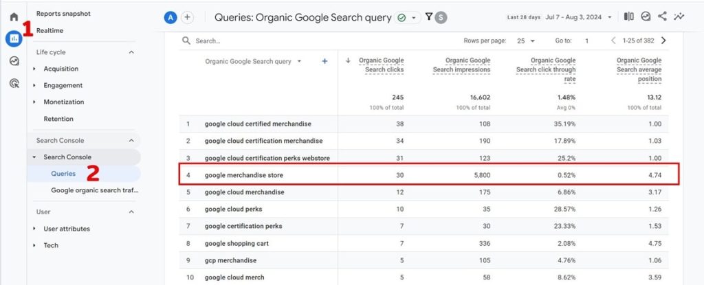Click the date range Jul 7 - Aug 3, 2024

click(x=573, y=17)
